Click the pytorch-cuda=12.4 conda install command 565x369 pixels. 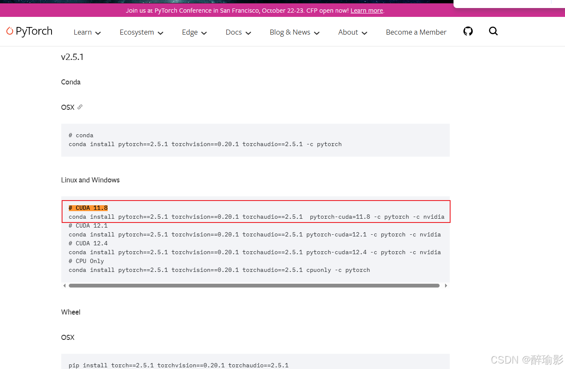tap(255, 252)
